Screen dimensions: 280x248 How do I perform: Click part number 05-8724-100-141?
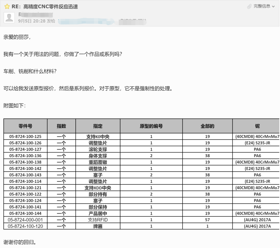[25, 207]
